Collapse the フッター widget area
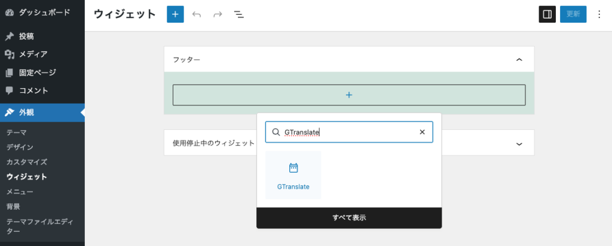612x246 pixels. click(519, 60)
